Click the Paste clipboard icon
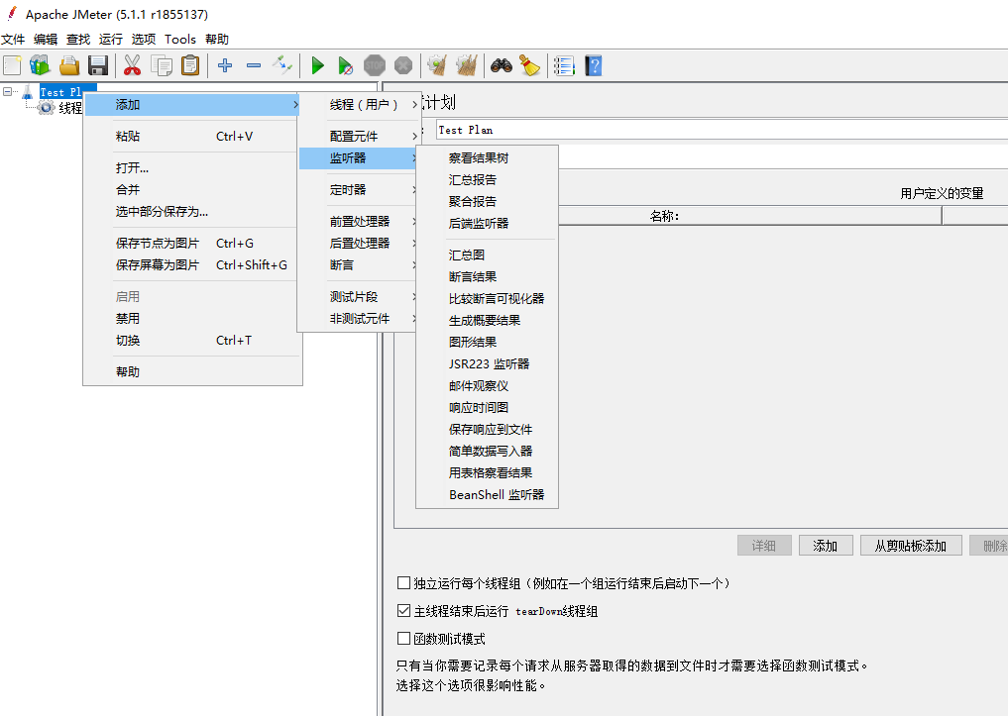 [x=190, y=65]
